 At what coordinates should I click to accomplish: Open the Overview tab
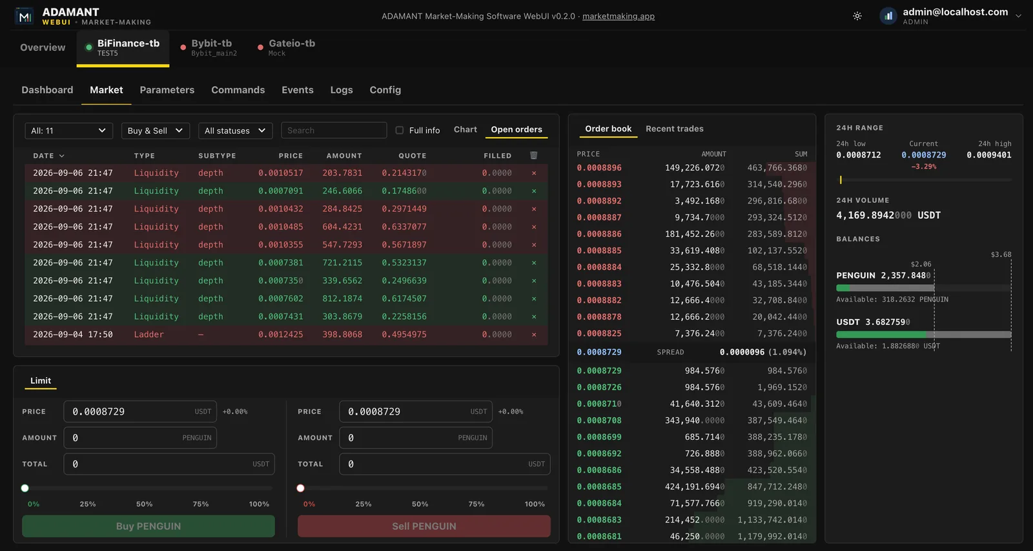point(43,48)
